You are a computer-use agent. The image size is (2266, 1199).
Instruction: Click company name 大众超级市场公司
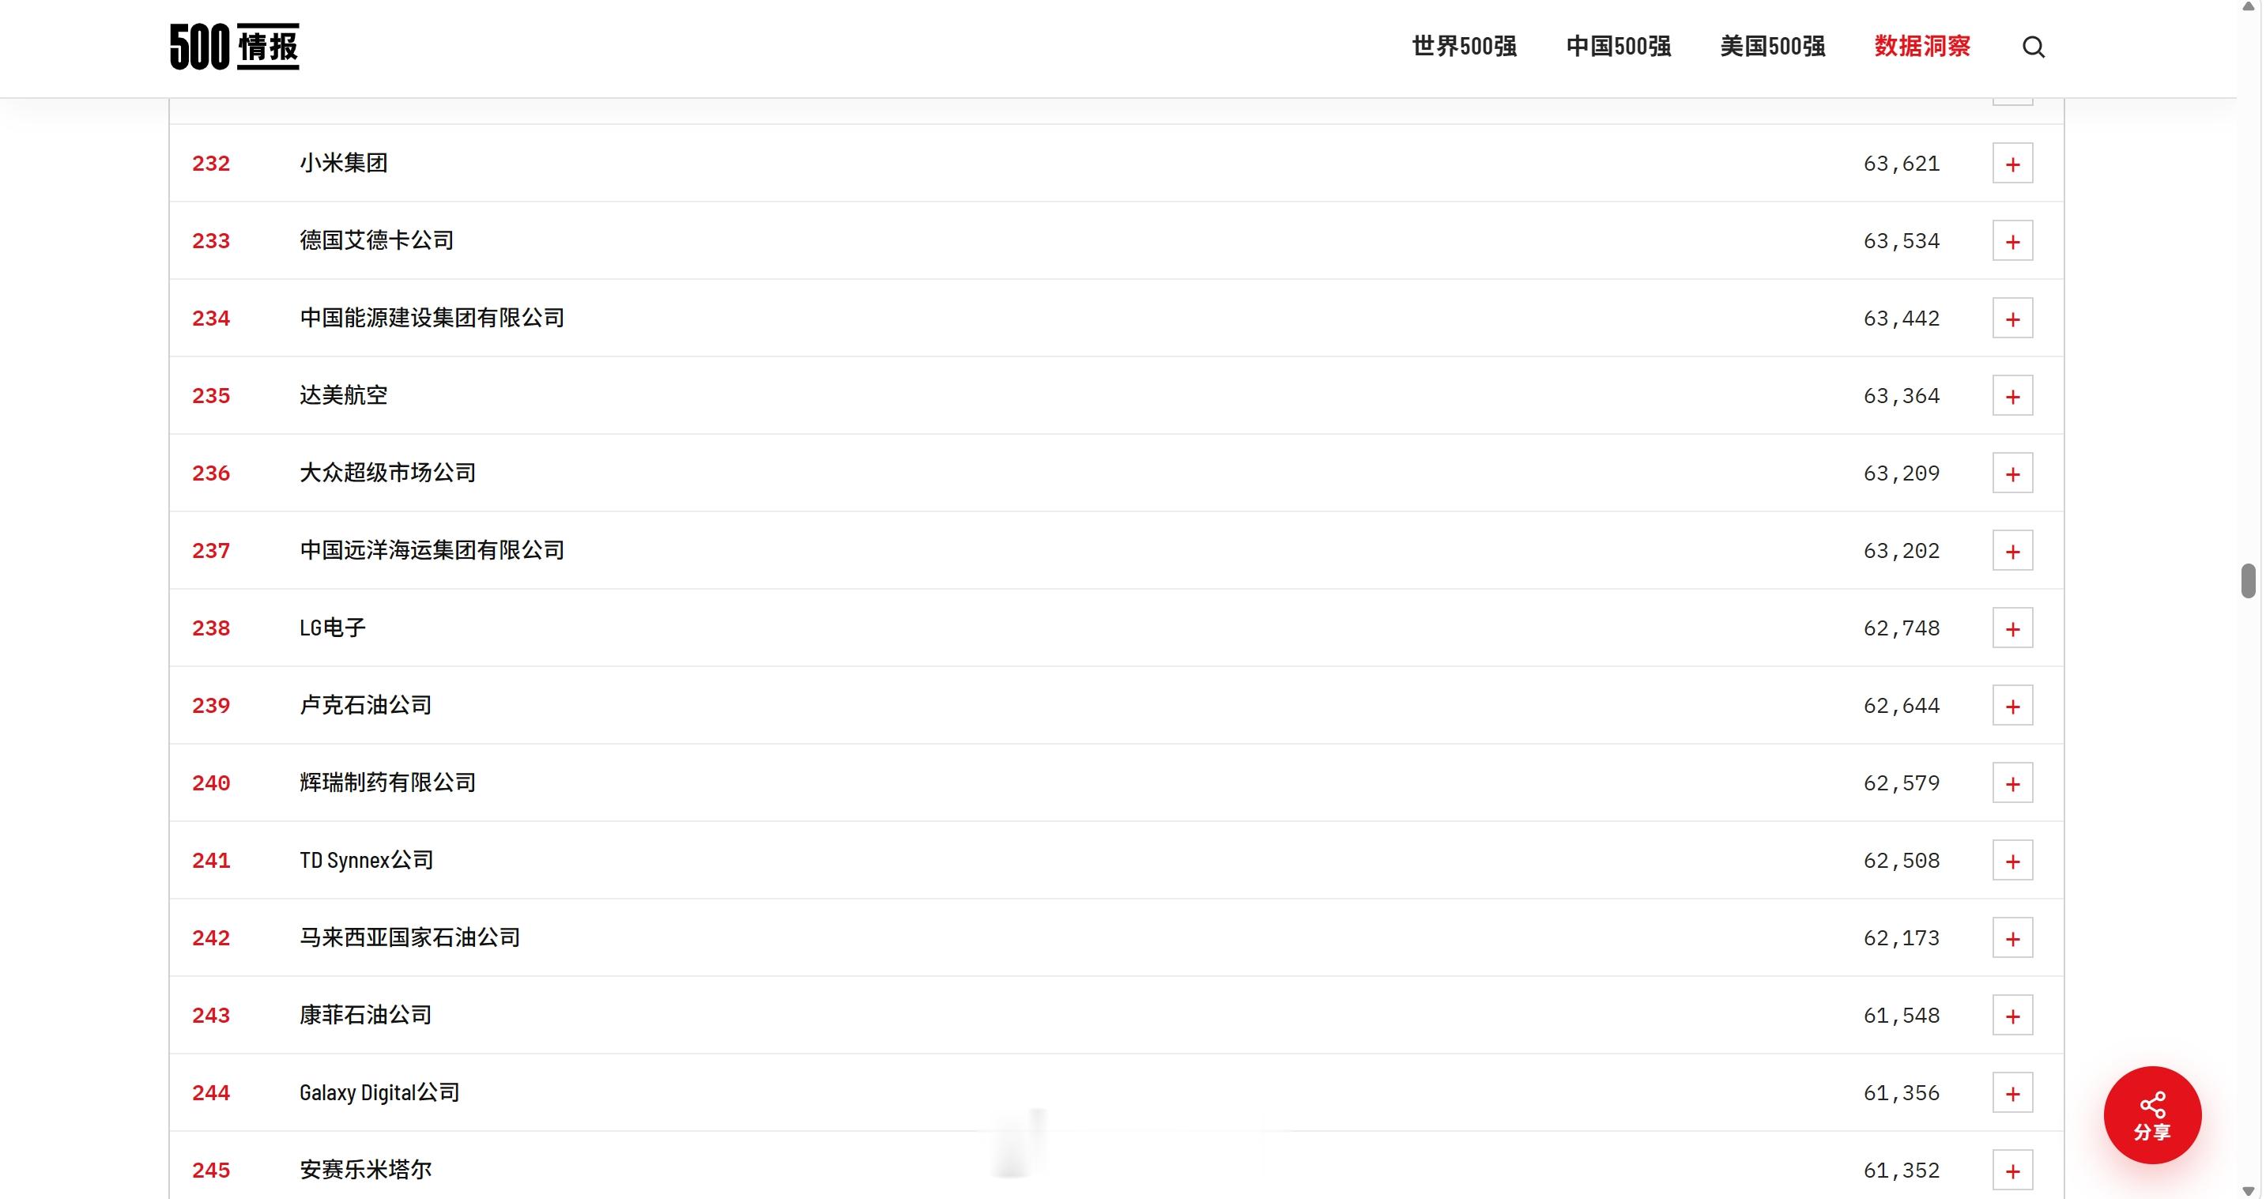[x=387, y=473]
